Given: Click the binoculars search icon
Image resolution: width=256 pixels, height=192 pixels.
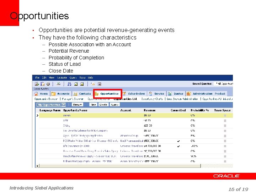Looking at the screenshot, I should [69, 84].
